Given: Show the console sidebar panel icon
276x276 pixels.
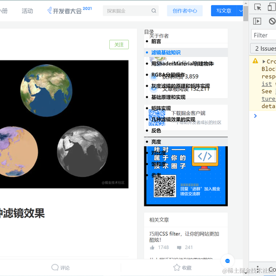Looking at the screenshot, I should click(257, 21).
